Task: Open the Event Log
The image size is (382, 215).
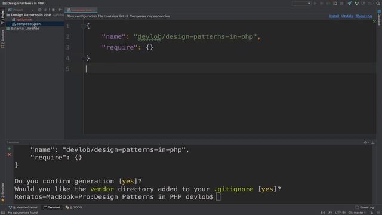Action: click(365, 207)
